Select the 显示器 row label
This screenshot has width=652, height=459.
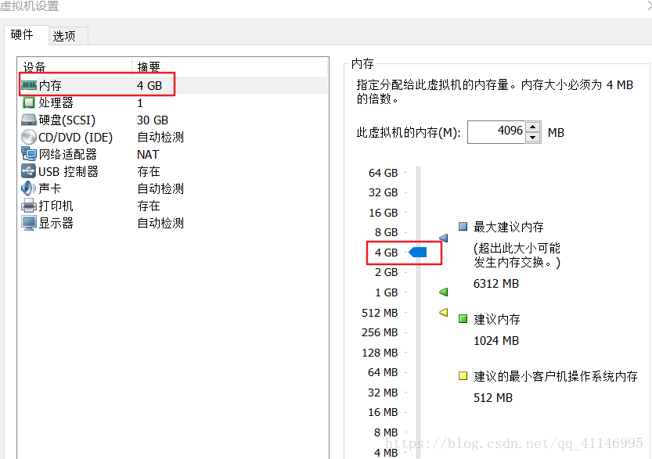(56, 223)
